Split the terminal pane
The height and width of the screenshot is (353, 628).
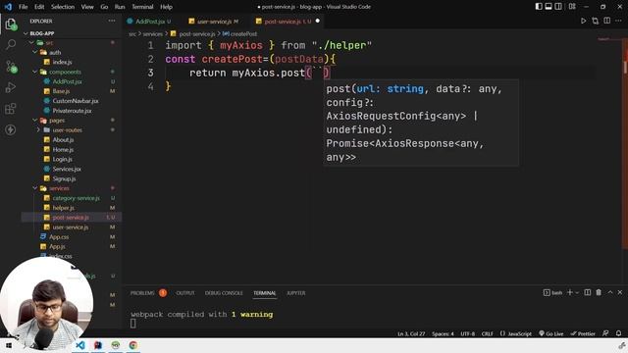tap(588, 292)
